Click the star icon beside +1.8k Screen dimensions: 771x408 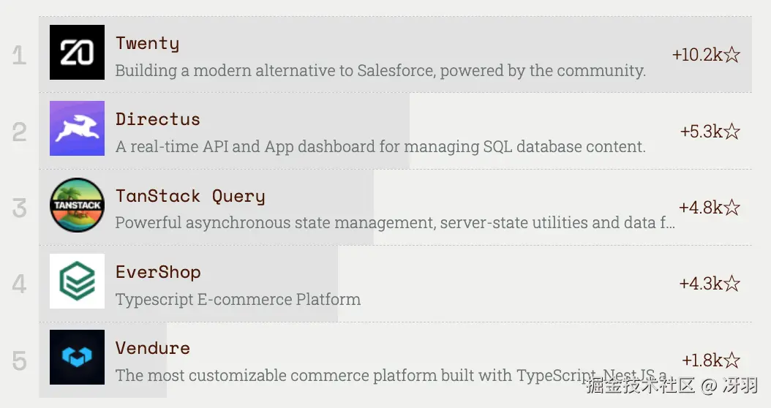click(x=731, y=360)
